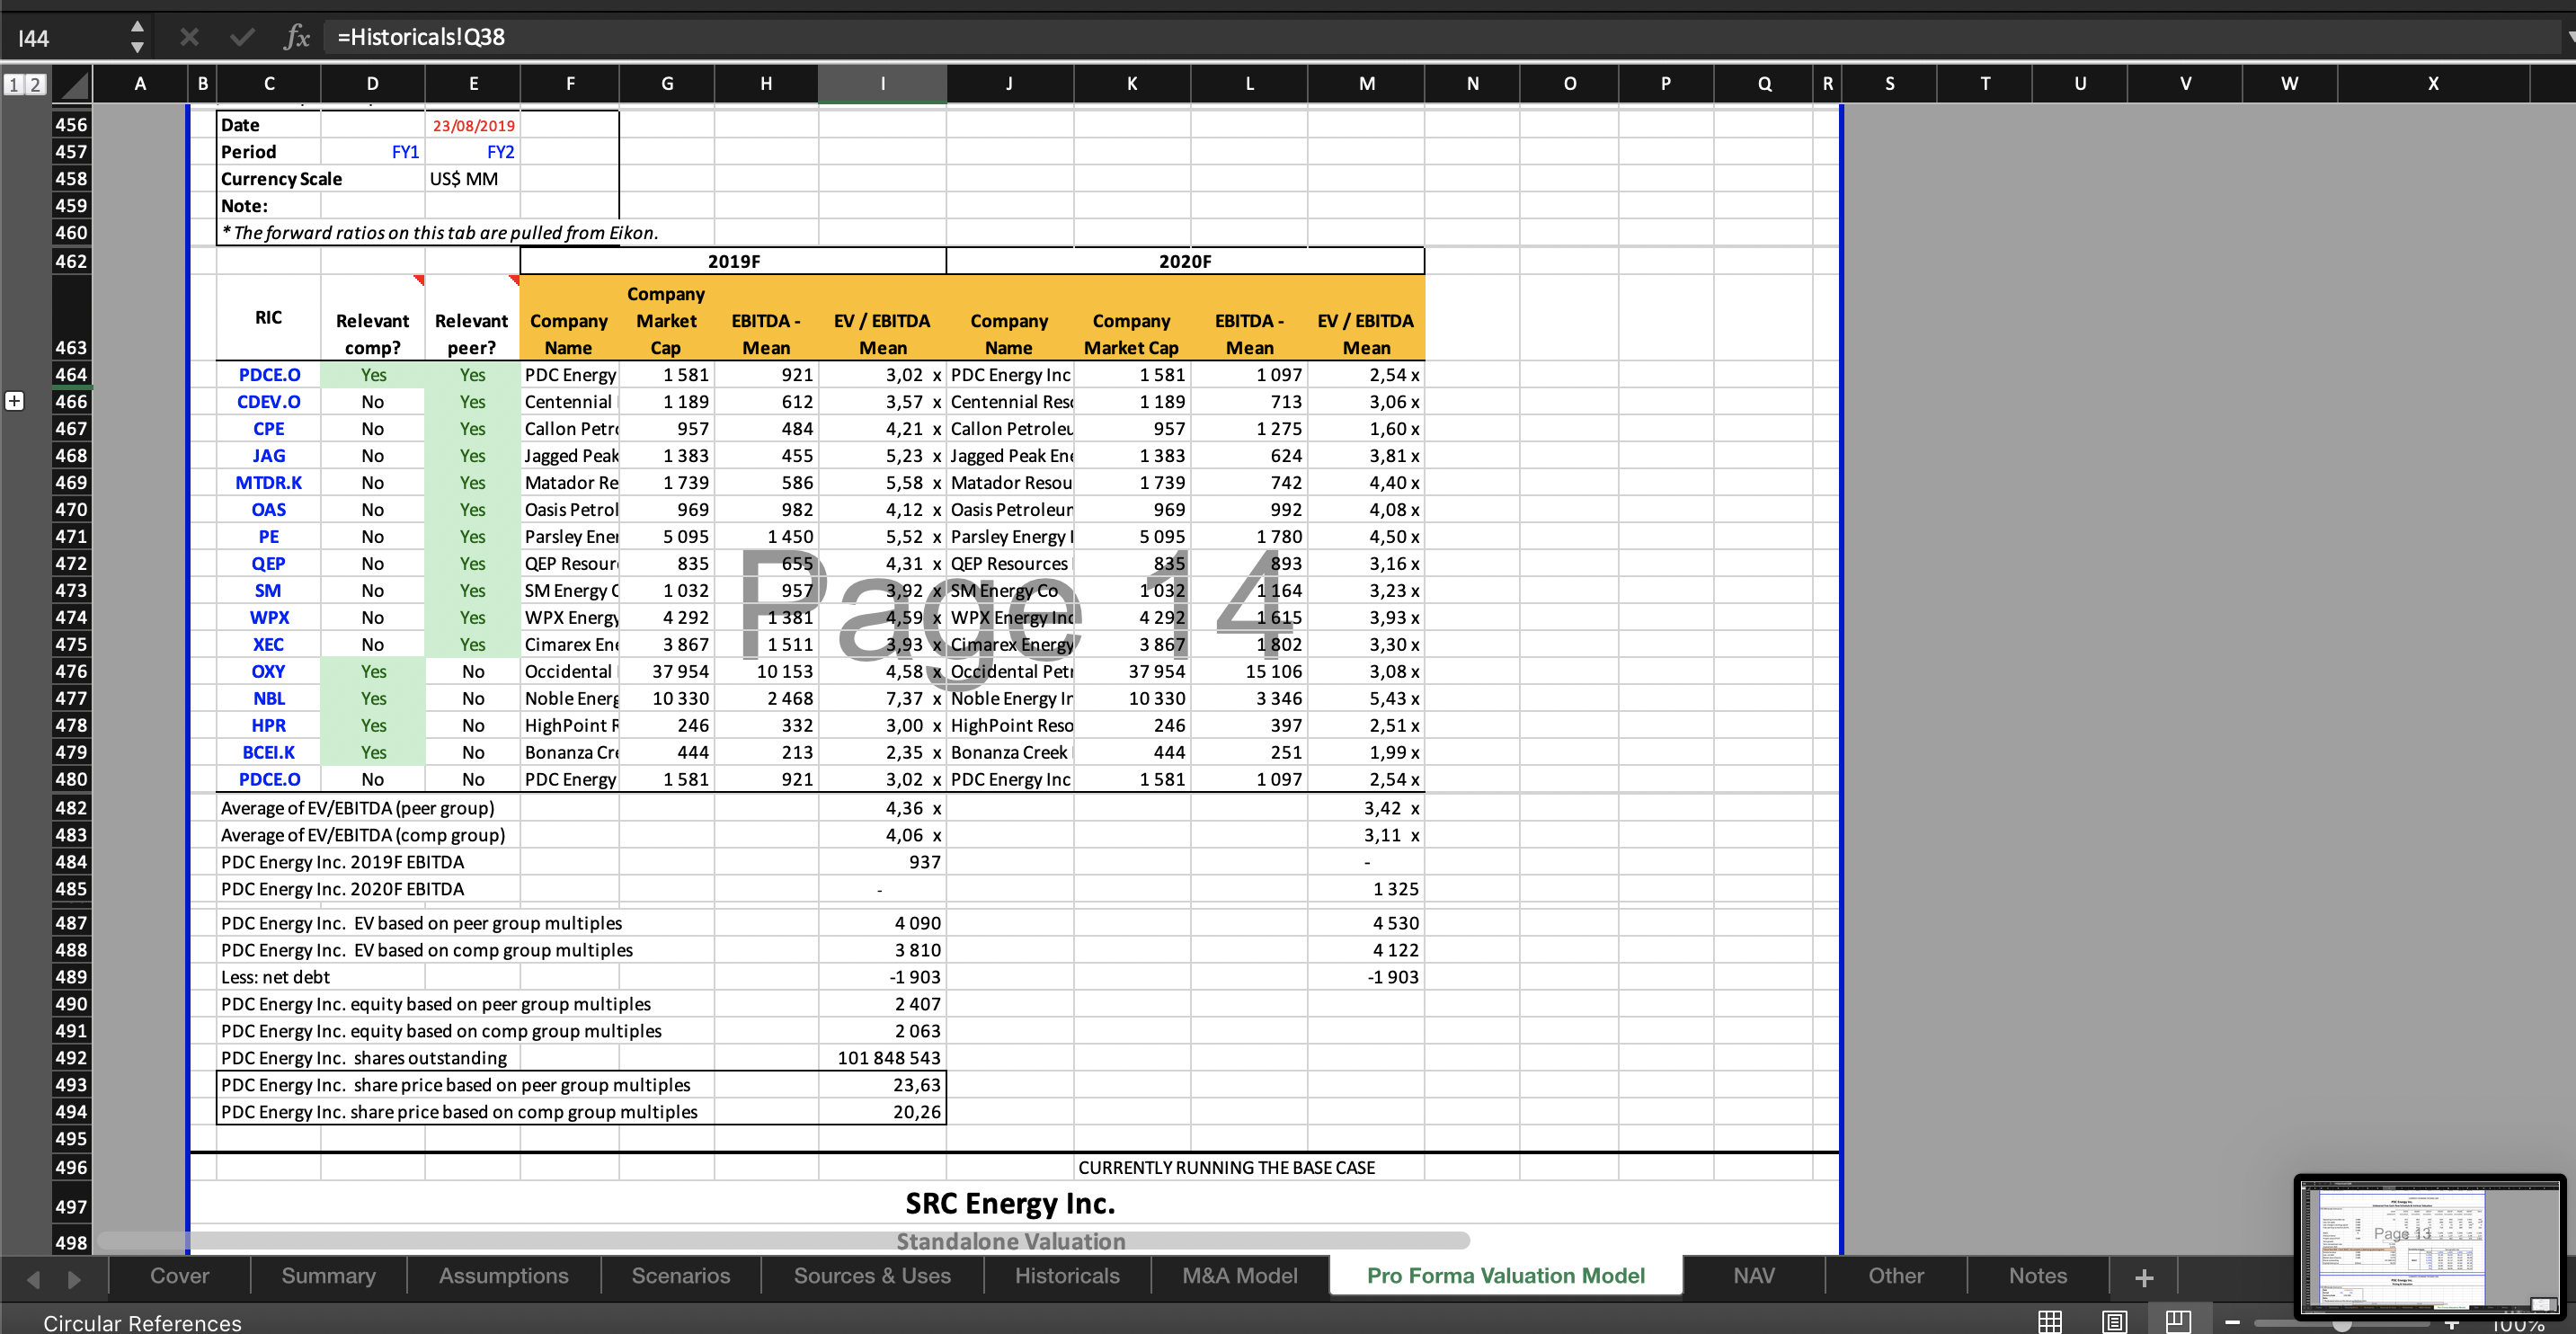
Task: Click the share count 101 848 543
Action: (882, 1057)
